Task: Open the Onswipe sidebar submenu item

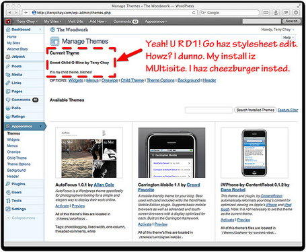Action: pos(13,152)
